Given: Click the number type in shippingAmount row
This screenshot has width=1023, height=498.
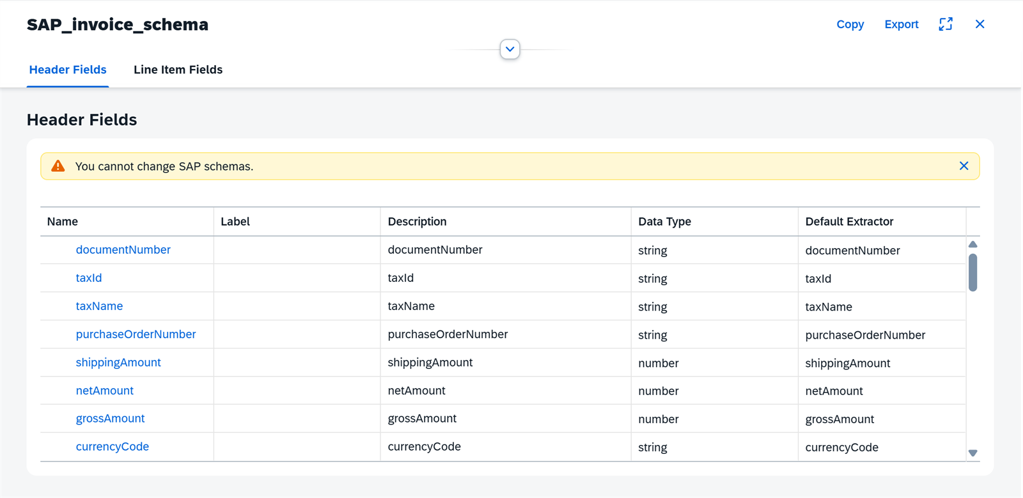Looking at the screenshot, I should pyautogui.click(x=715, y=362).
